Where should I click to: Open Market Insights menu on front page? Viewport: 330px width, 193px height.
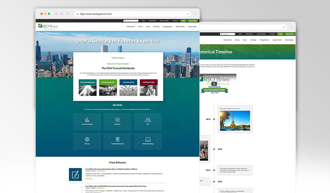[192, 27]
